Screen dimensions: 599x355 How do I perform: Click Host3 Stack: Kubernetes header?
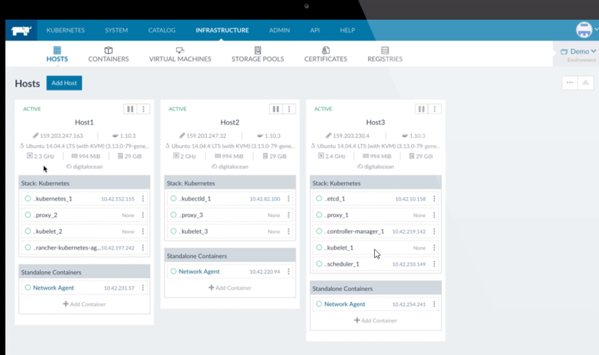click(x=376, y=183)
